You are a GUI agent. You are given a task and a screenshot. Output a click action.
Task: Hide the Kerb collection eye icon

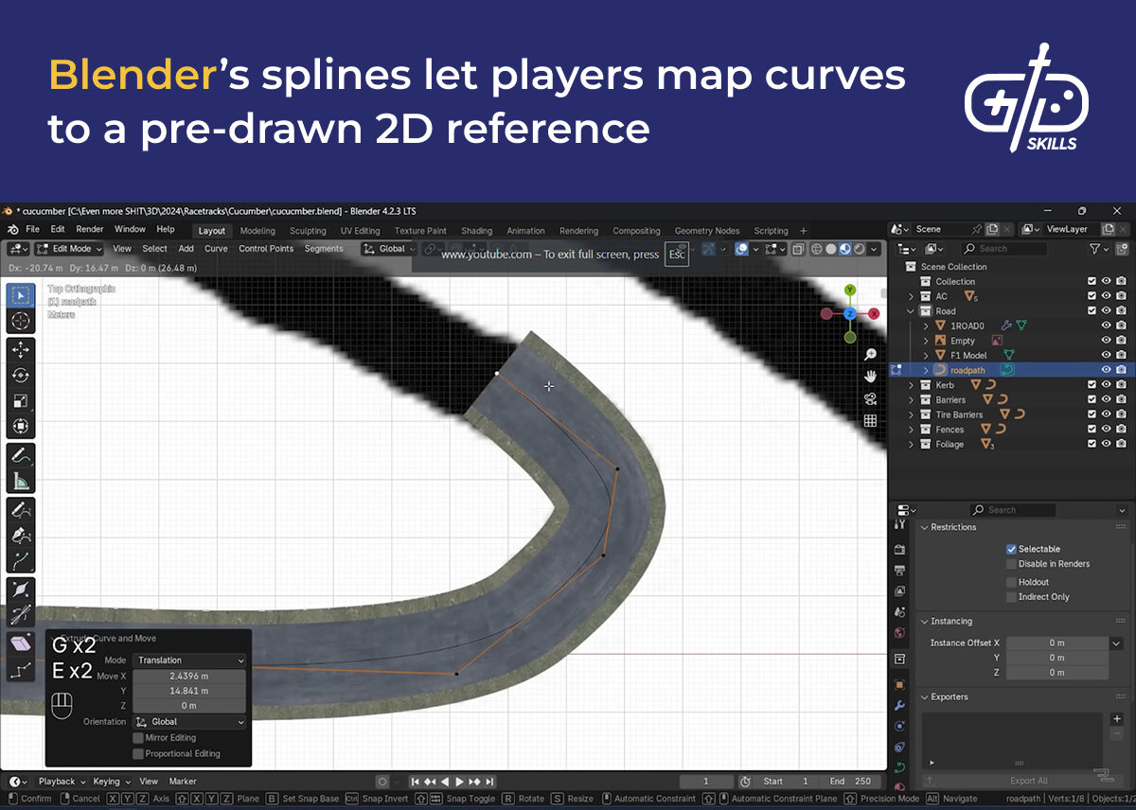tap(1106, 385)
